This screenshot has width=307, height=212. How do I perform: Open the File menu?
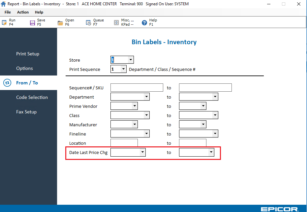(x=8, y=12)
